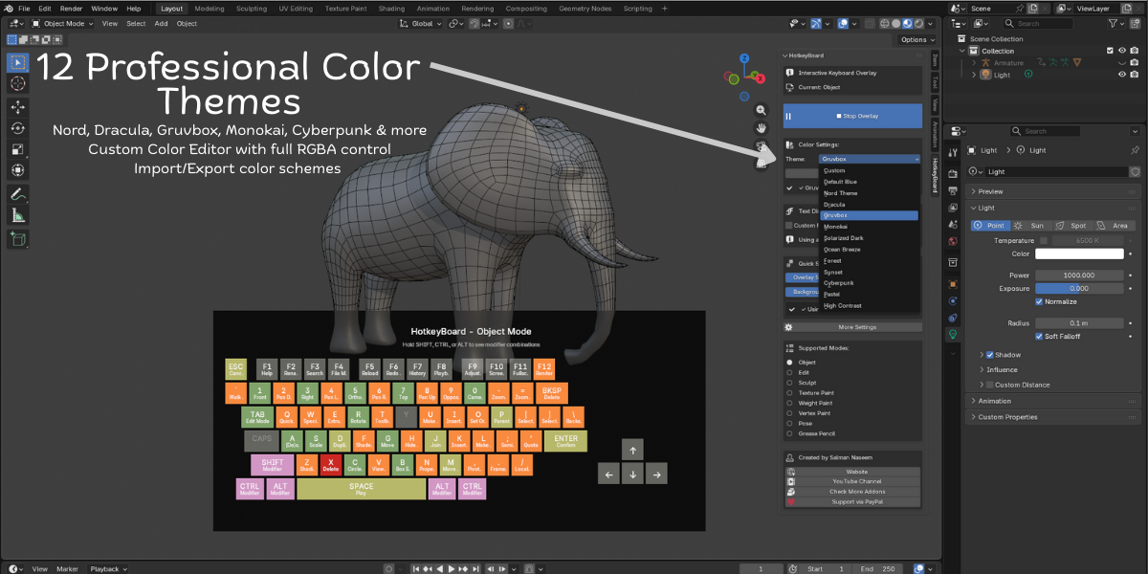The height and width of the screenshot is (574, 1148).
Task: Select the Select Box tool
Action: pyautogui.click(x=17, y=62)
